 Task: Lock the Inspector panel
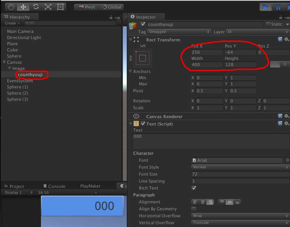click(x=280, y=17)
